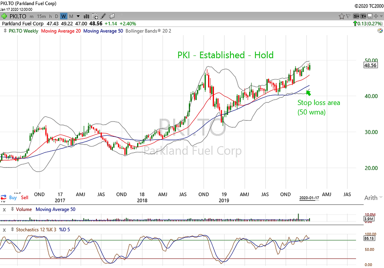This screenshot has height=268, width=384.
Task: Click the Stochastics pane resize arrows
Action: tap(12, 229)
